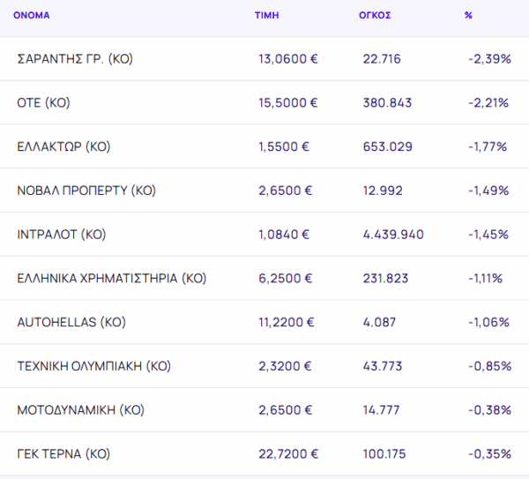Click the ΟΓΚΟΣ column header
529x479 pixels.
click(376, 16)
